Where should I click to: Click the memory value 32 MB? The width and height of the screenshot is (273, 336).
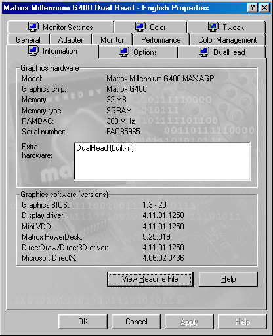116,100
